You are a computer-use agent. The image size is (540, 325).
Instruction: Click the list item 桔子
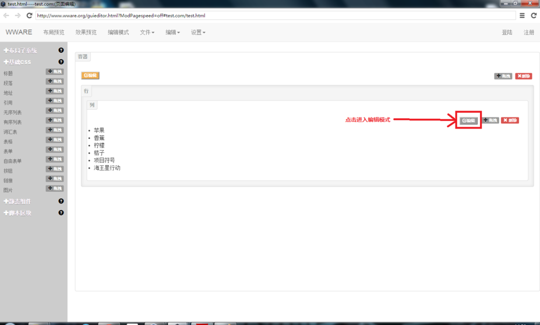pos(99,153)
